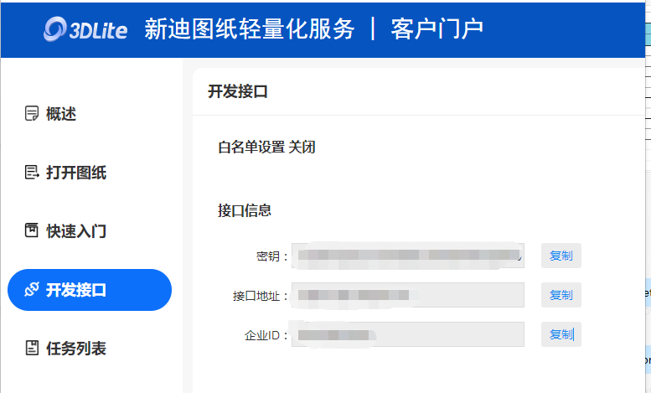Open the 概述 menu item
The image size is (651, 393).
(x=61, y=113)
